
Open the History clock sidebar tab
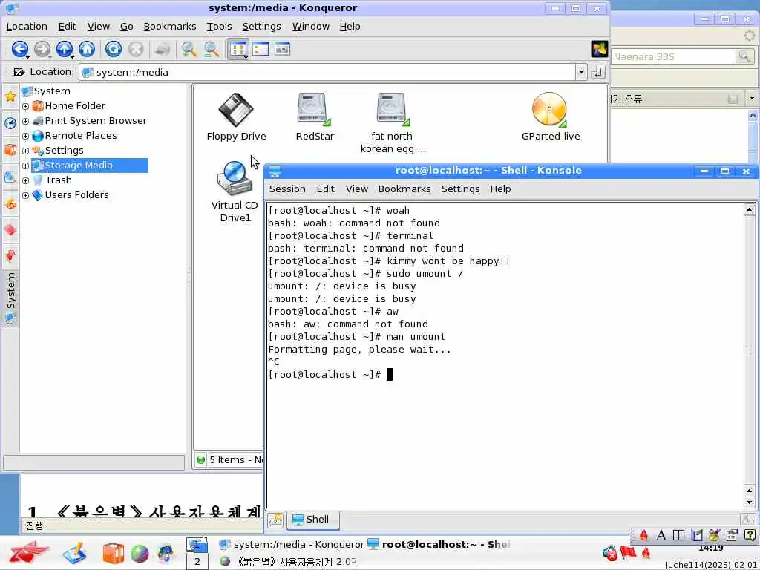[10, 122]
